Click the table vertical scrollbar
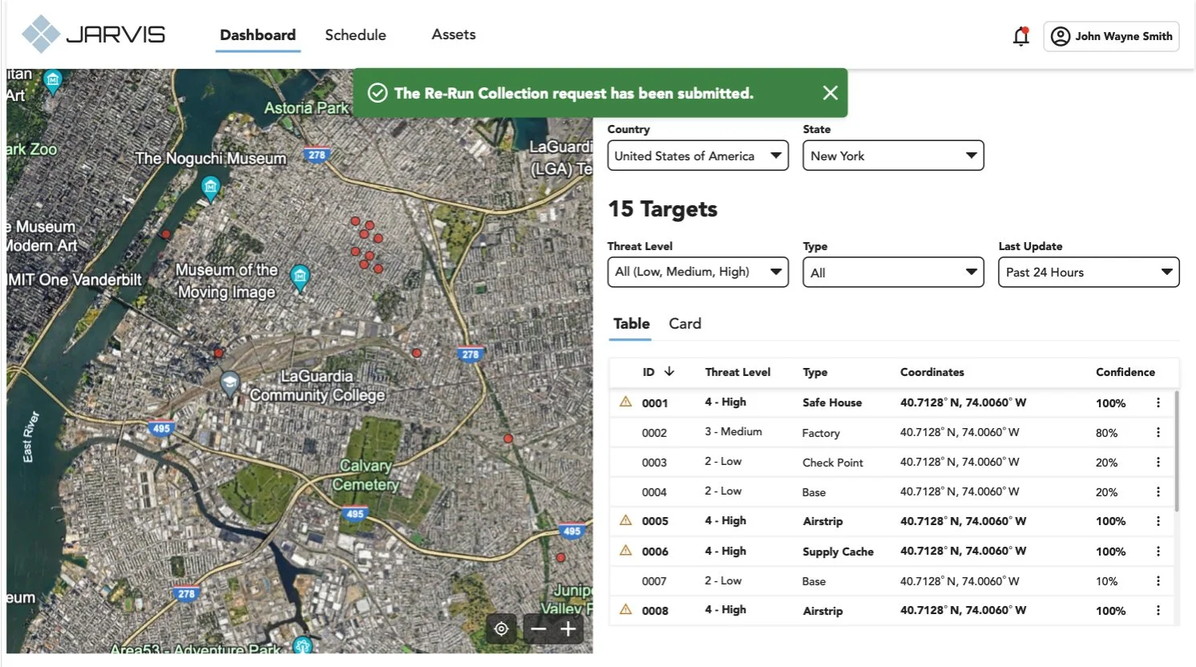 click(x=1177, y=451)
